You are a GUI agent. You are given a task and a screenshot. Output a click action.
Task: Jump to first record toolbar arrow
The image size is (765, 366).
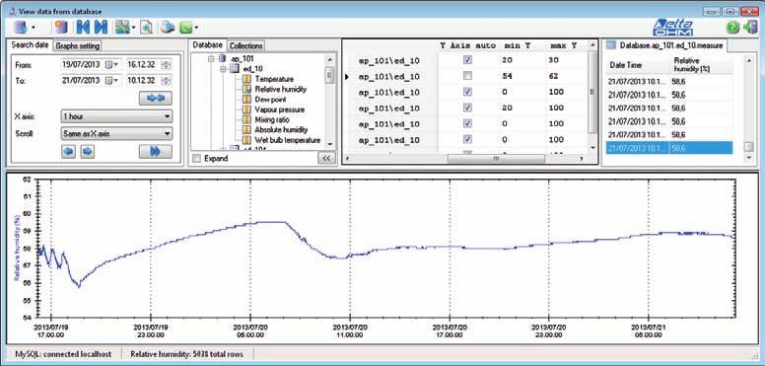click(x=84, y=28)
